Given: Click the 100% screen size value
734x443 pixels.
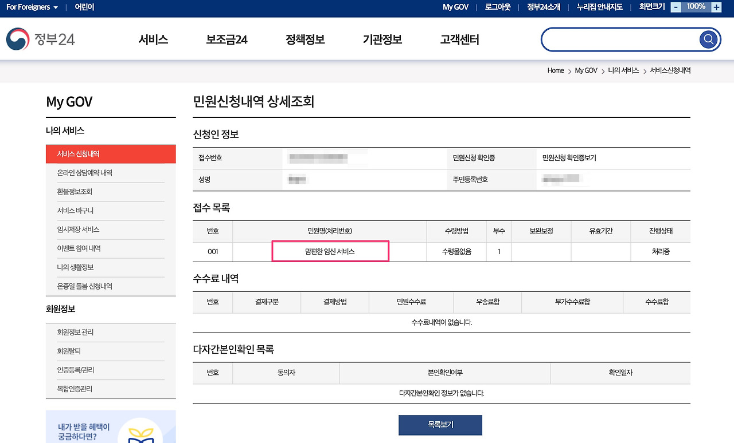Looking at the screenshot, I should [x=696, y=7].
